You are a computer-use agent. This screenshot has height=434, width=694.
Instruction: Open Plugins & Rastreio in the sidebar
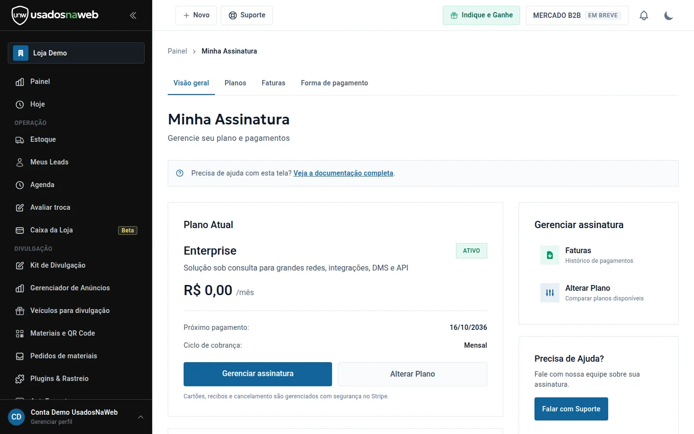click(76, 379)
